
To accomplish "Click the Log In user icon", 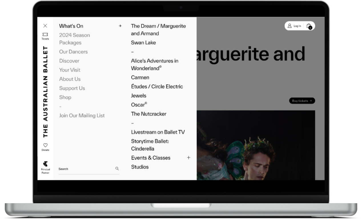I will [289, 26].
